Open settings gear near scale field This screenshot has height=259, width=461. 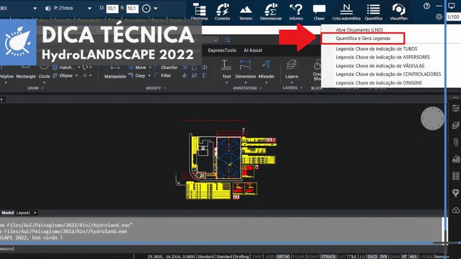(439, 17)
